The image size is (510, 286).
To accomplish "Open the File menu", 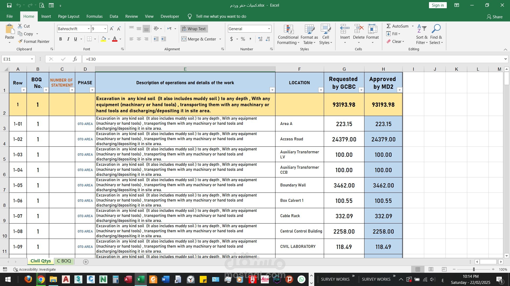I will click(10, 16).
